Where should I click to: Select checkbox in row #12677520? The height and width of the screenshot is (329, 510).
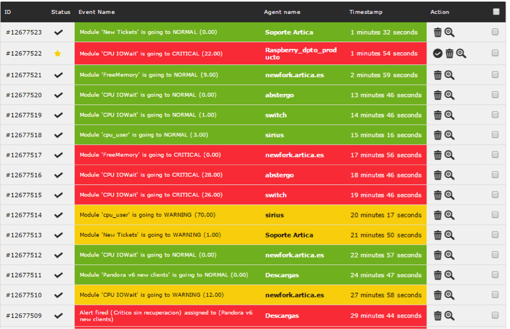[495, 94]
